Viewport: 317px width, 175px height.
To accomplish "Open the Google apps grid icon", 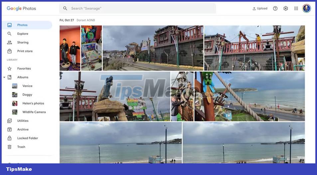I will (296, 9).
